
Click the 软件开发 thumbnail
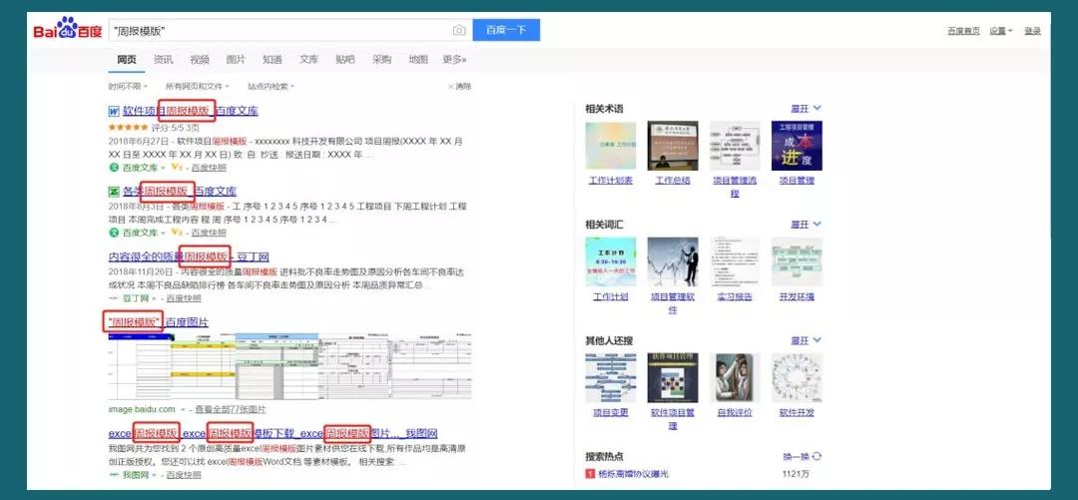point(797,378)
